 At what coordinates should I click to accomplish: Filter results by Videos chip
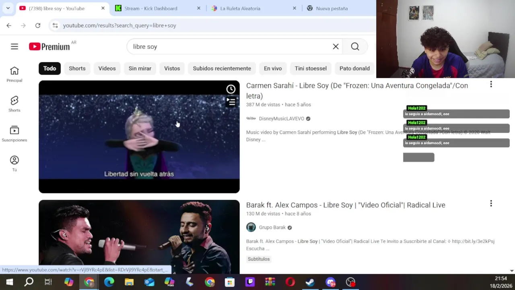(x=107, y=68)
